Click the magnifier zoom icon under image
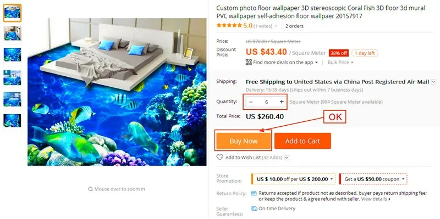 (90, 189)
